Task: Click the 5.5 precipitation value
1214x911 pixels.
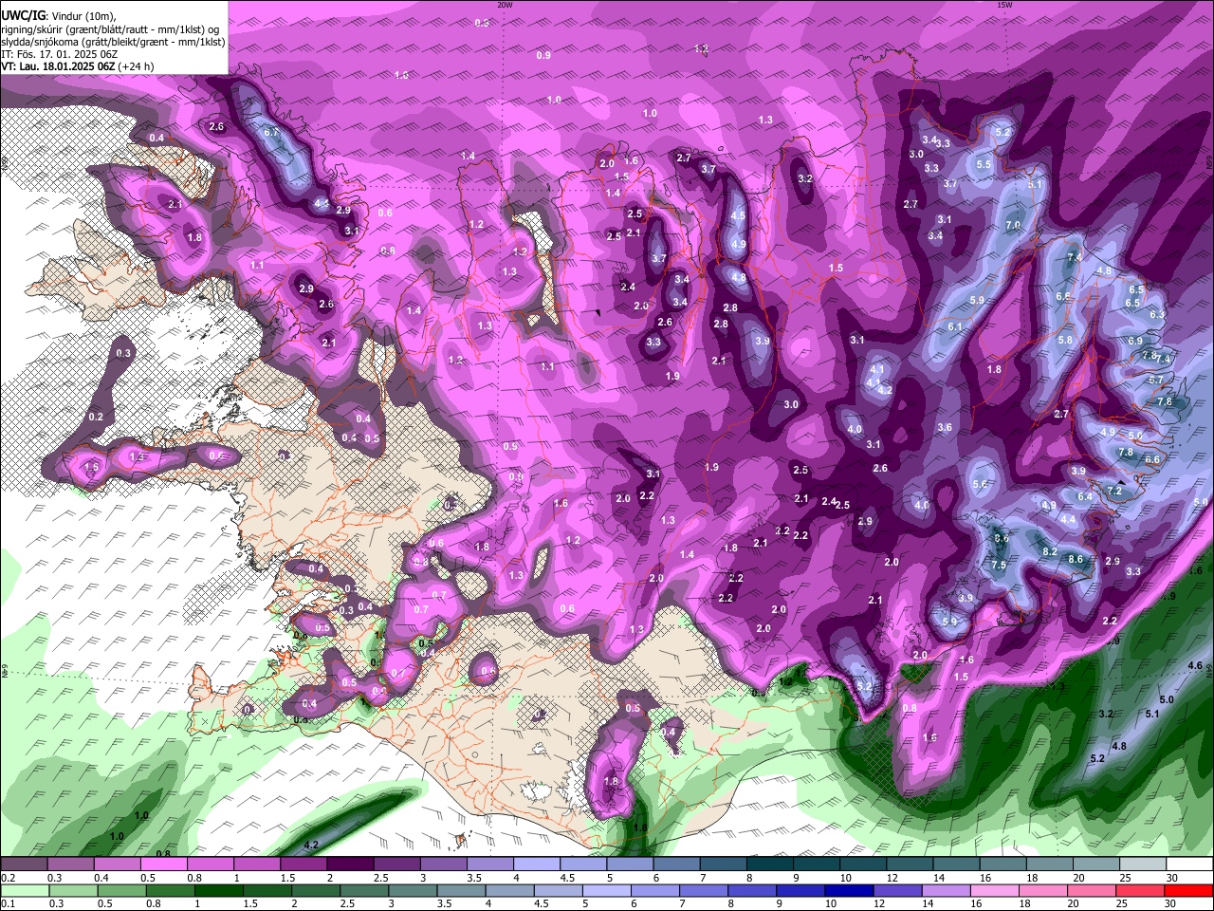Action: pyautogui.click(x=984, y=164)
